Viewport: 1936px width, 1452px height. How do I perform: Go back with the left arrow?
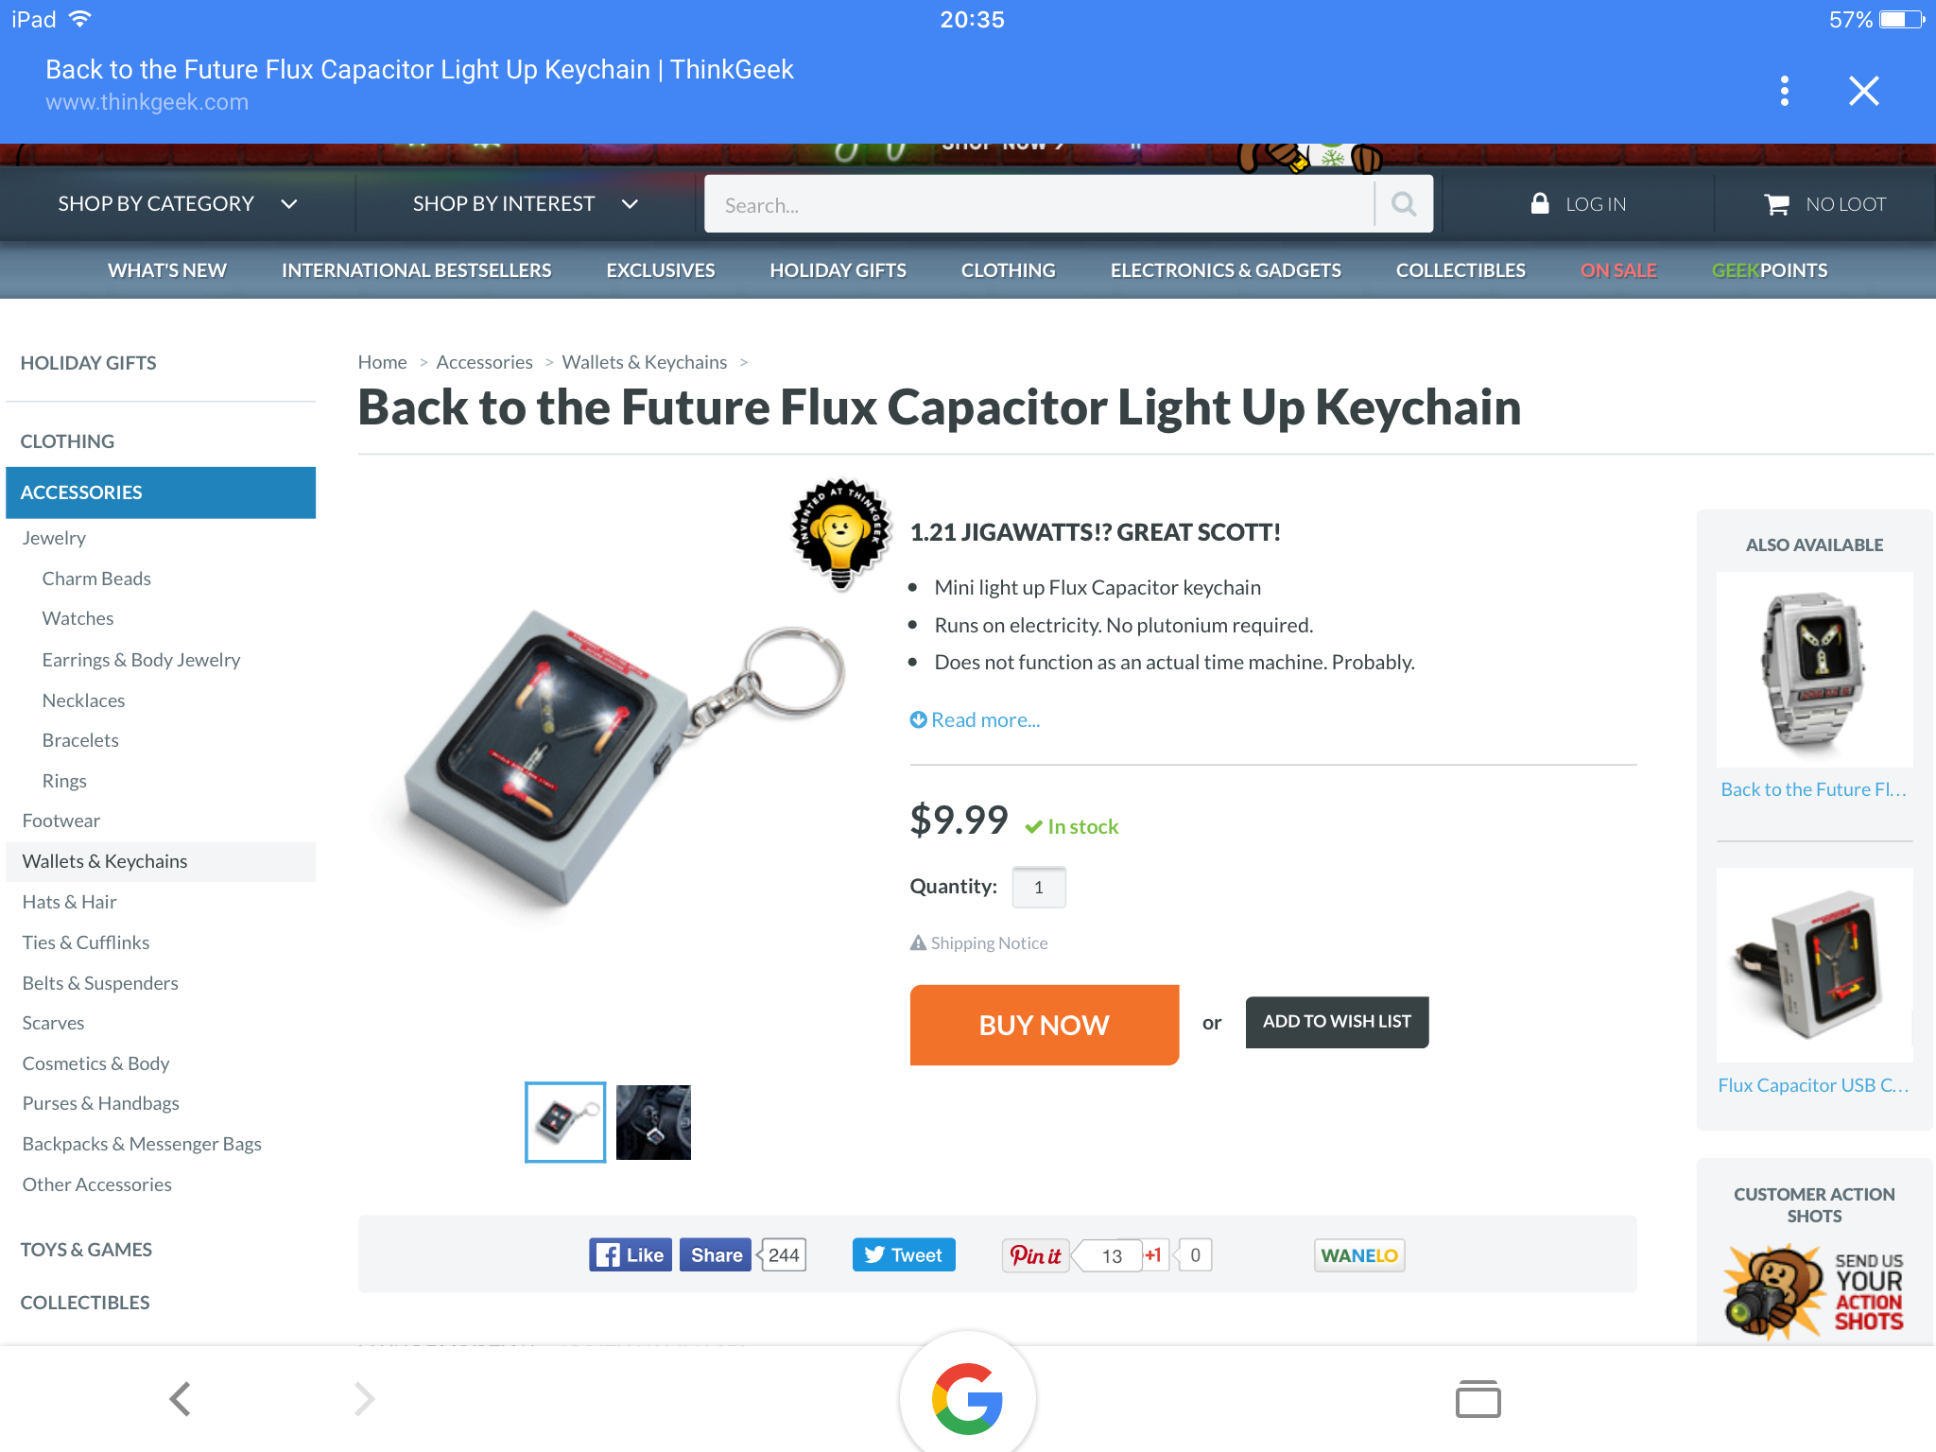[180, 1399]
